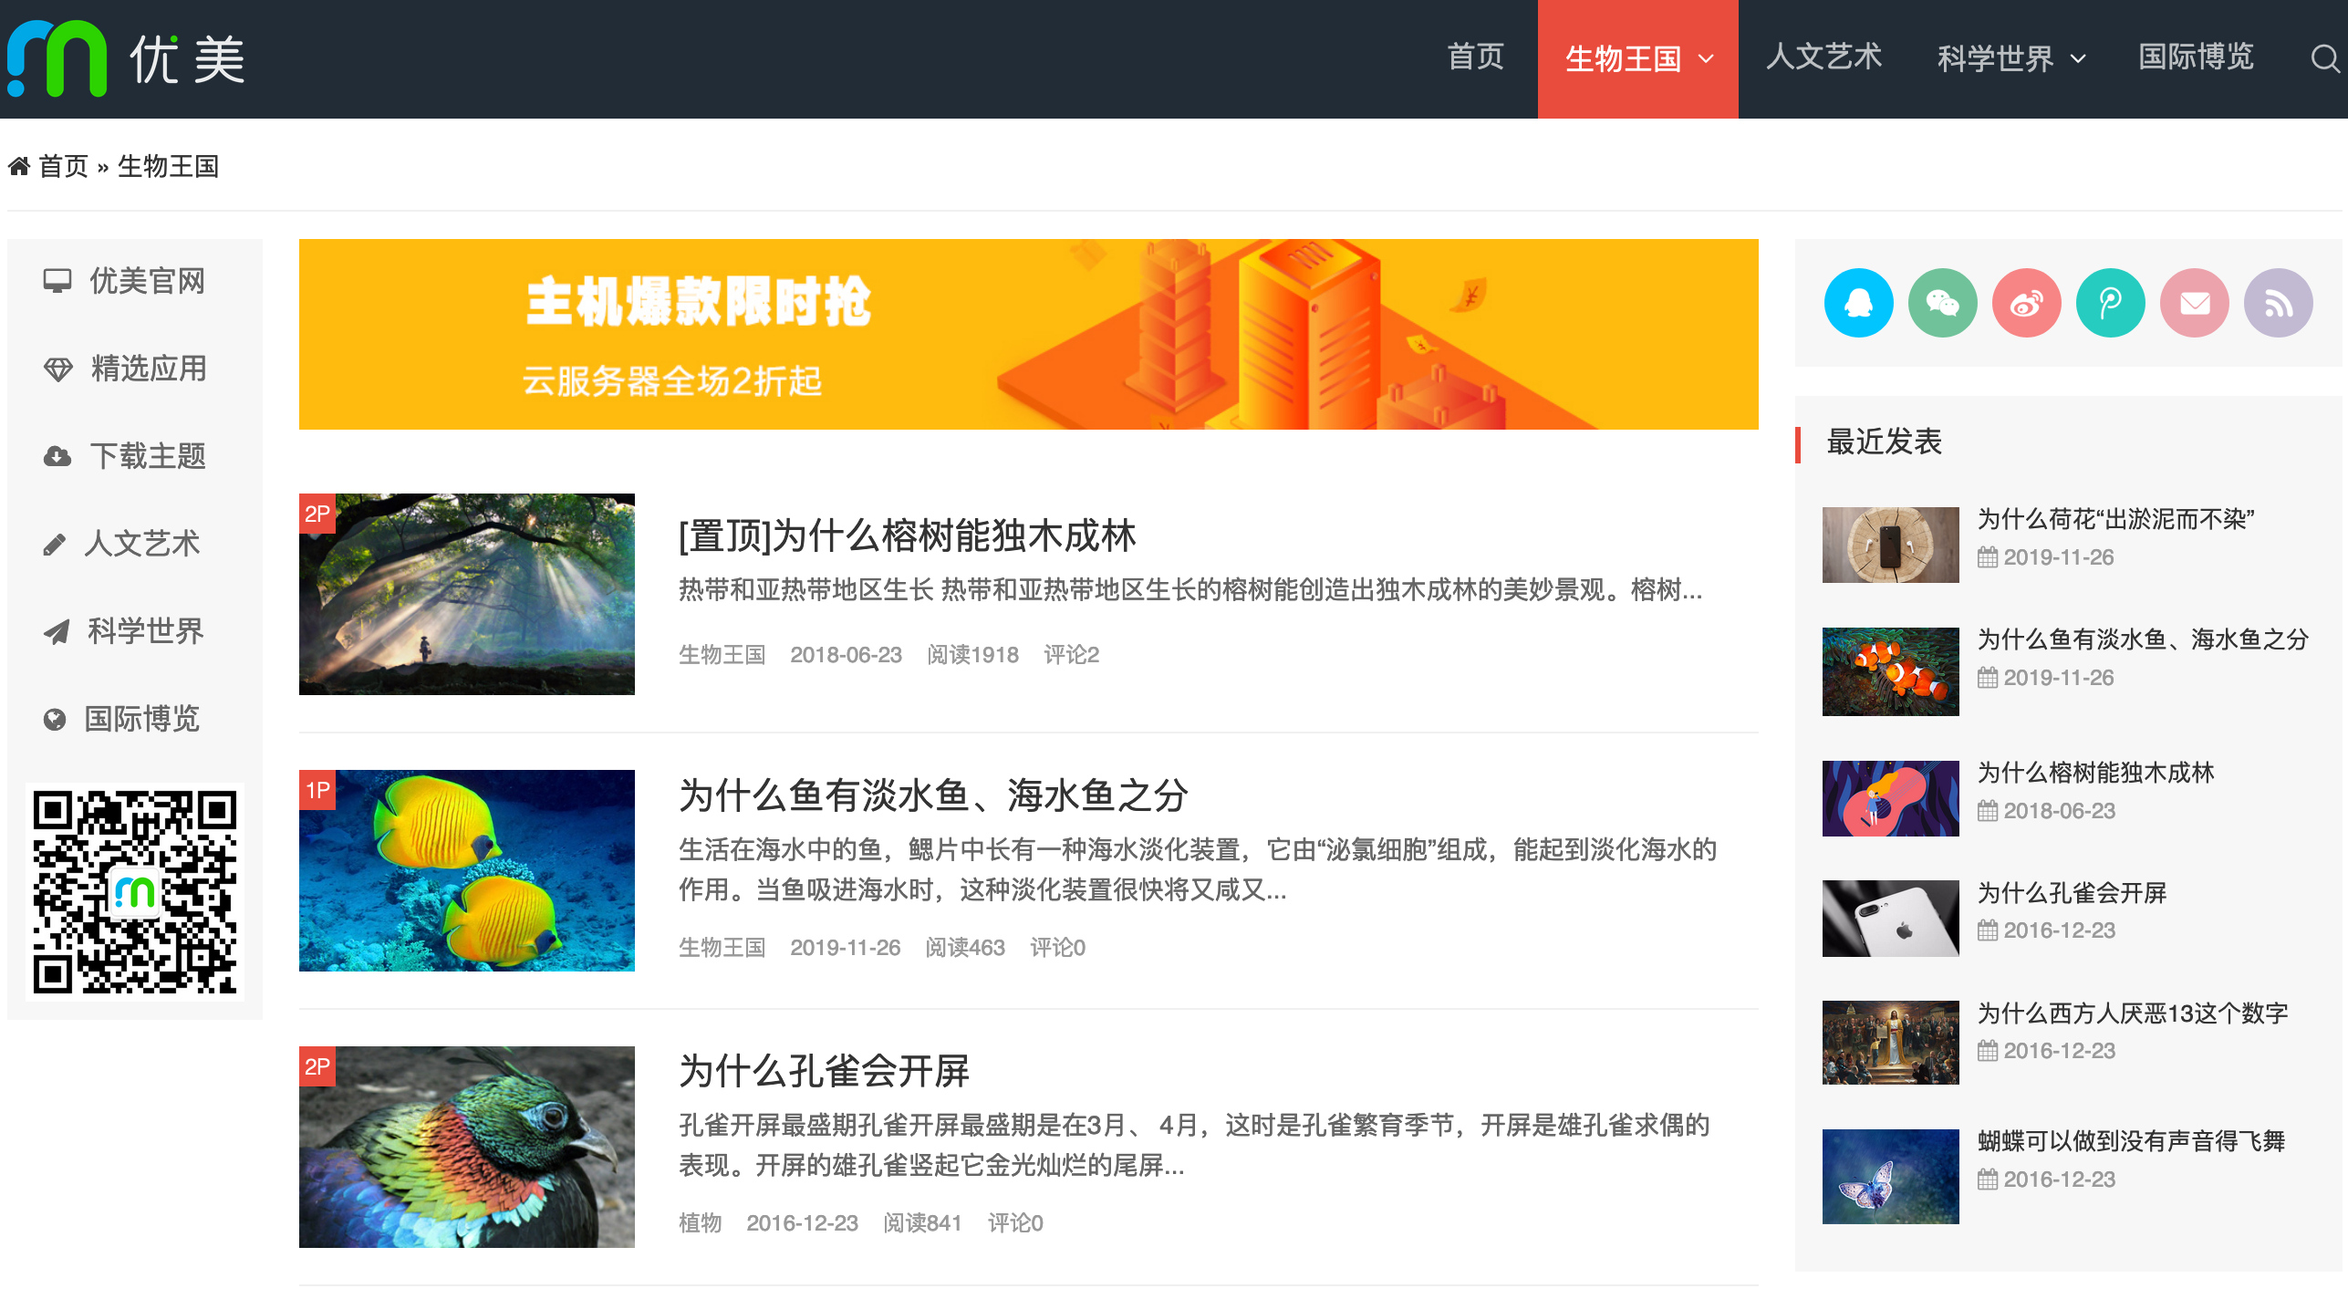This screenshot has width=2348, height=1299.
Task: Click 生物王国 category under fish article
Action: click(722, 948)
